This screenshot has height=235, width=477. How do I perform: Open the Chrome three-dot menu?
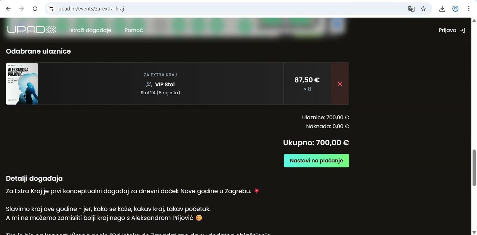point(469,9)
